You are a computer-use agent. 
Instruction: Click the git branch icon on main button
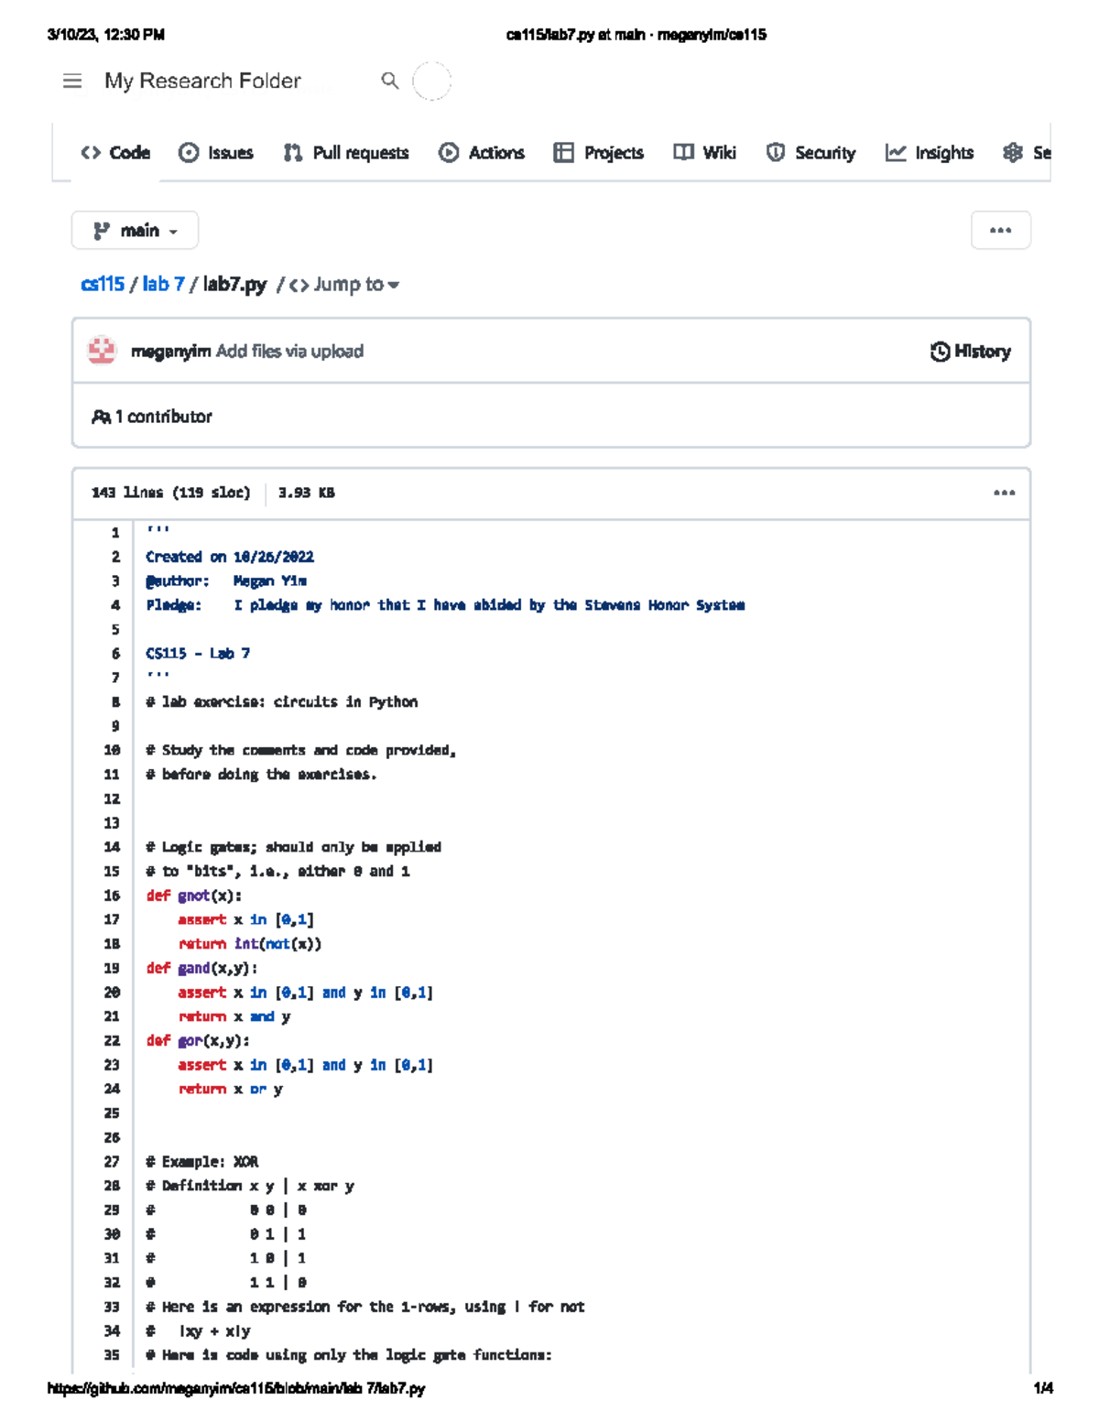pyautogui.click(x=102, y=231)
